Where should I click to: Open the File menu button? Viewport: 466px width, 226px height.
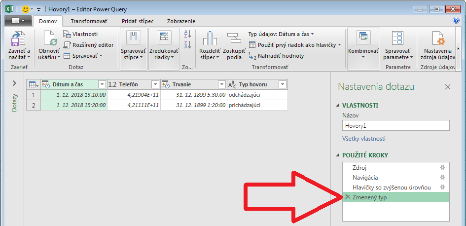[18, 21]
